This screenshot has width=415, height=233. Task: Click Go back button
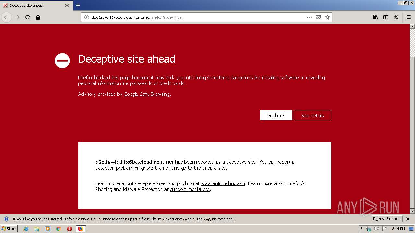tap(276, 115)
